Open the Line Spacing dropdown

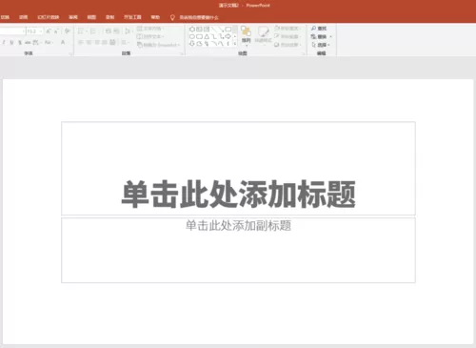(129, 31)
